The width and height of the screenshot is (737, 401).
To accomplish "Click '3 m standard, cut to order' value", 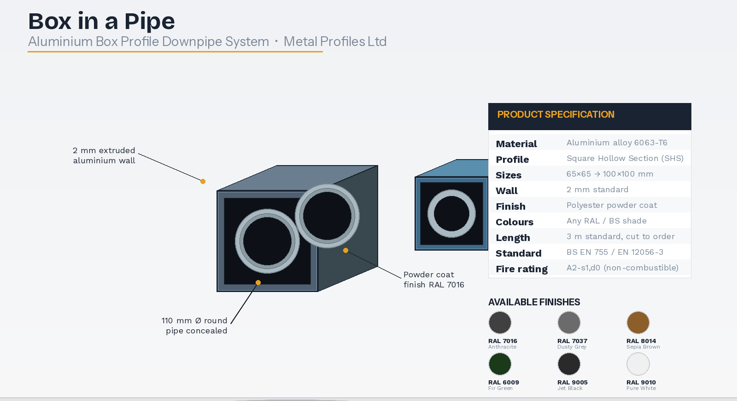I will point(620,236).
